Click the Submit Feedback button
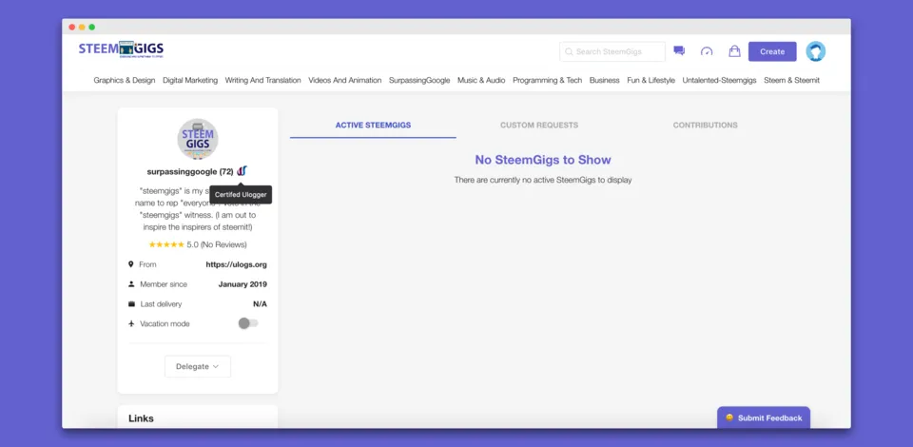Image resolution: width=913 pixels, height=447 pixels. (x=764, y=418)
